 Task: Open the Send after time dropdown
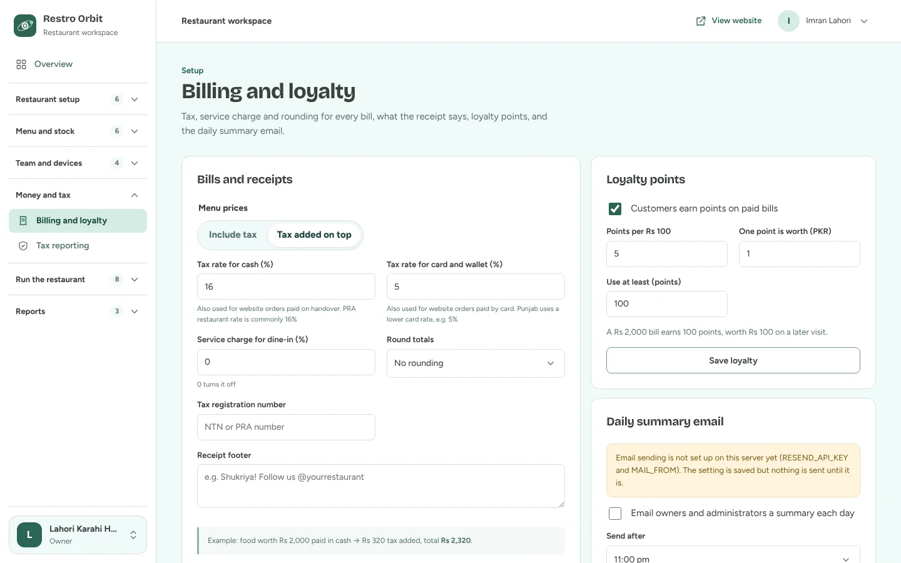[733, 555]
